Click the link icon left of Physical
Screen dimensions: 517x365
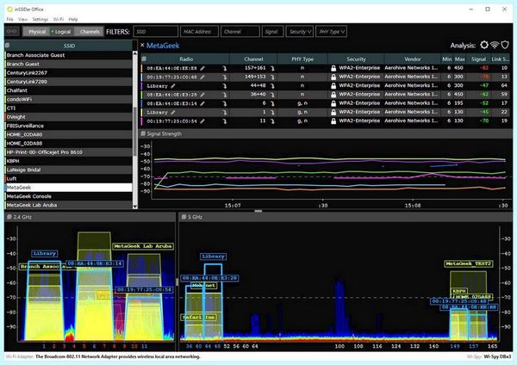(x=12, y=31)
